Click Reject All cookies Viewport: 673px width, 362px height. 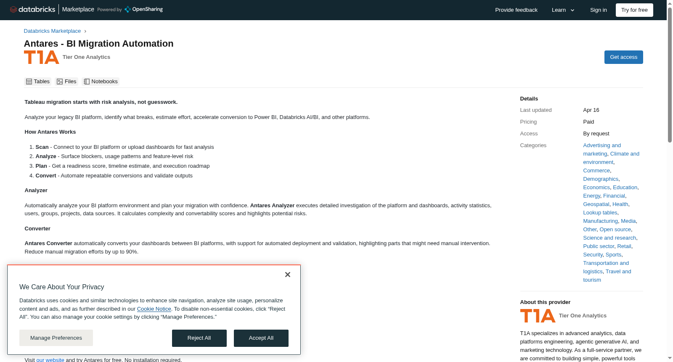coord(199,338)
